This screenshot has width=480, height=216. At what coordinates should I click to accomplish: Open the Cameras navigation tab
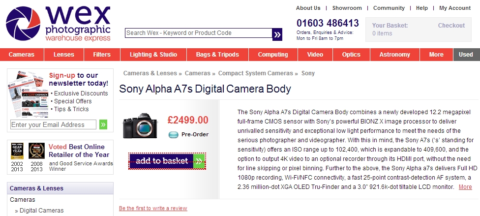22,55
